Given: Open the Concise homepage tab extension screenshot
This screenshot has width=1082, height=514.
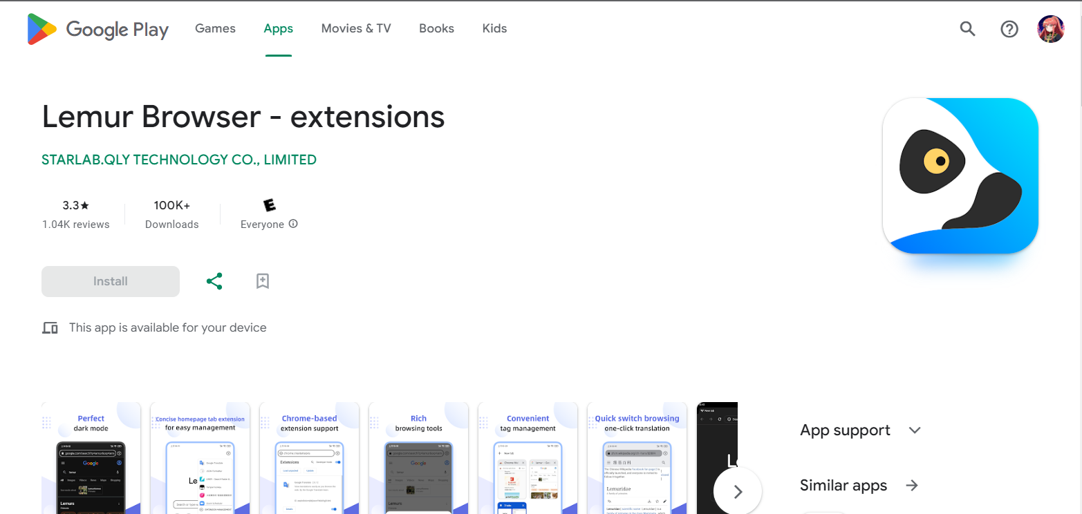Looking at the screenshot, I should 200,458.
